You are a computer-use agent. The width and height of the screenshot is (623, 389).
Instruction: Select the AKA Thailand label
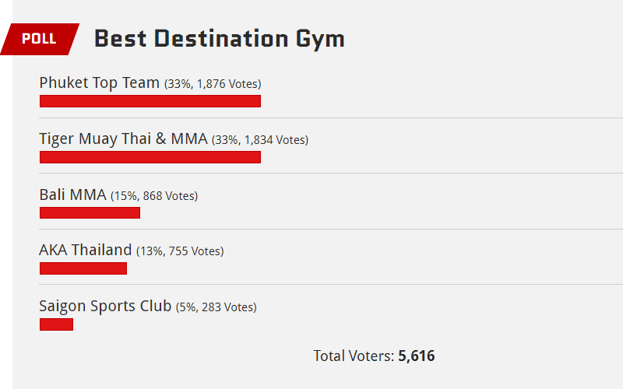[86, 250]
